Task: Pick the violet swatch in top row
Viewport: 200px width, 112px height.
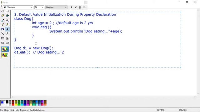Action: pos(42,101)
